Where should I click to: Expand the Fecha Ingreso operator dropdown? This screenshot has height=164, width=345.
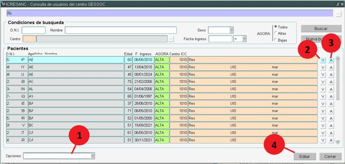(x=244, y=39)
